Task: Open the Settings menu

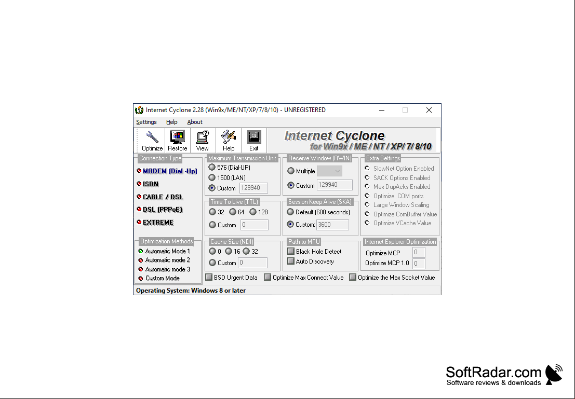Action: point(146,122)
